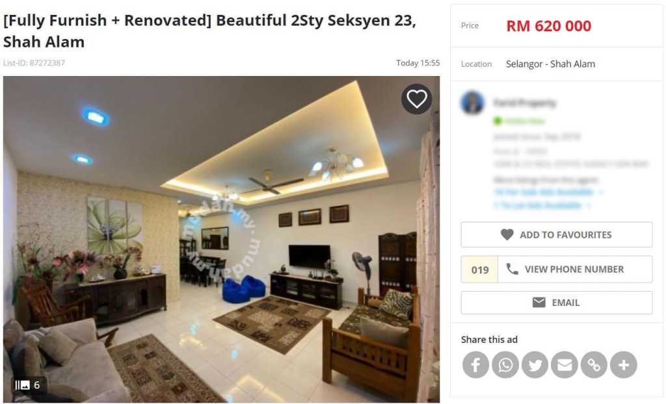Open the blurred agent name link
Image resolution: width=666 pixels, height=404 pixels.
tap(525, 103)
